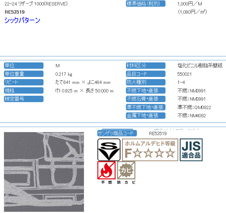
Task: Select the value 不燃:NM4082
Action: (x=192, y=115)
